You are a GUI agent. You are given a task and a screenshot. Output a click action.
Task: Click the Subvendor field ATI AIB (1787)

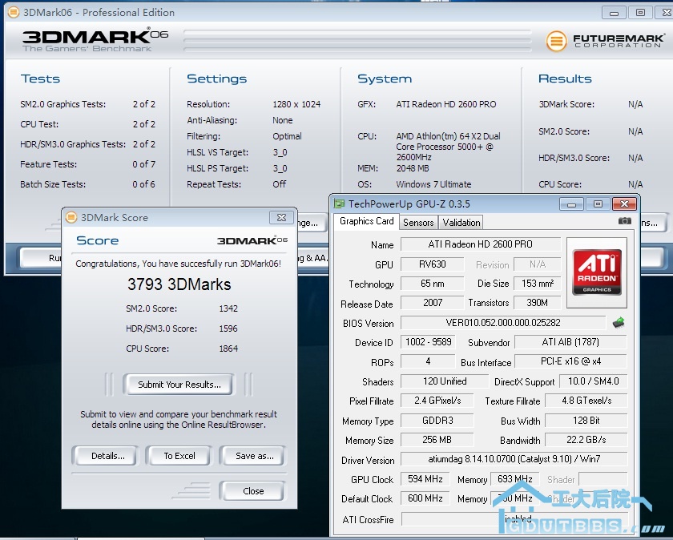tap(570, 341)
